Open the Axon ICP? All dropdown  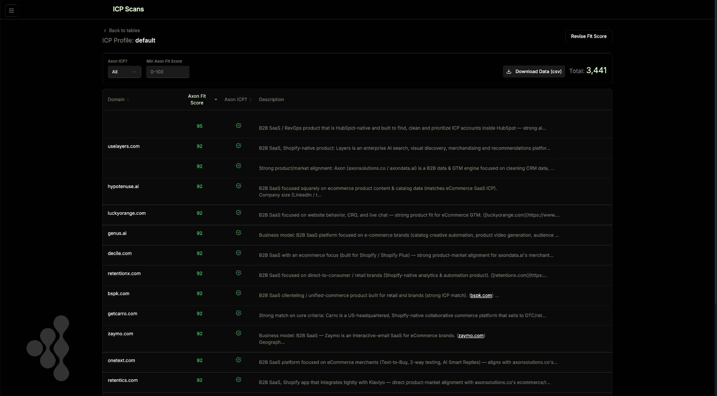(124, 72)
